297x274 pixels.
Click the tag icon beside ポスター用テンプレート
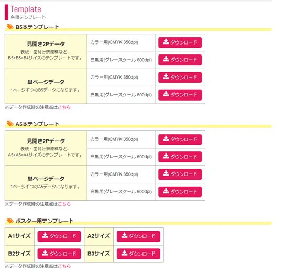click(x=10, y=221)
